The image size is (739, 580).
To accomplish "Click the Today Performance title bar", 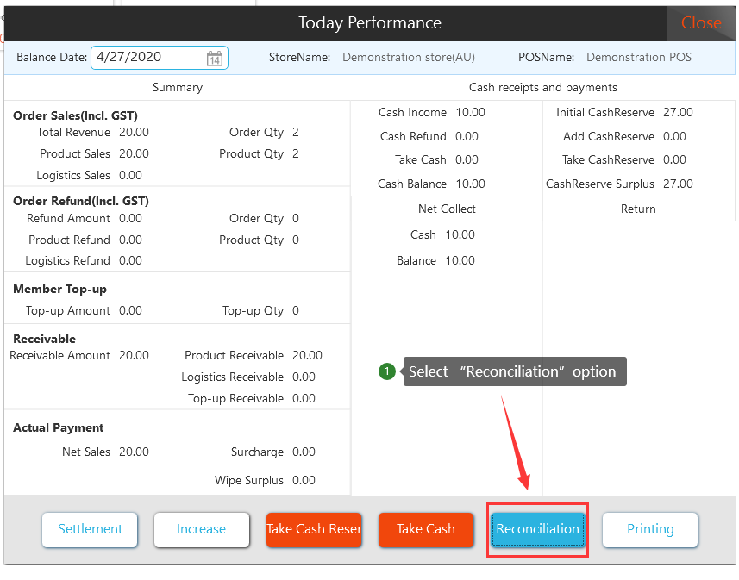I will [x=369, y=23].
